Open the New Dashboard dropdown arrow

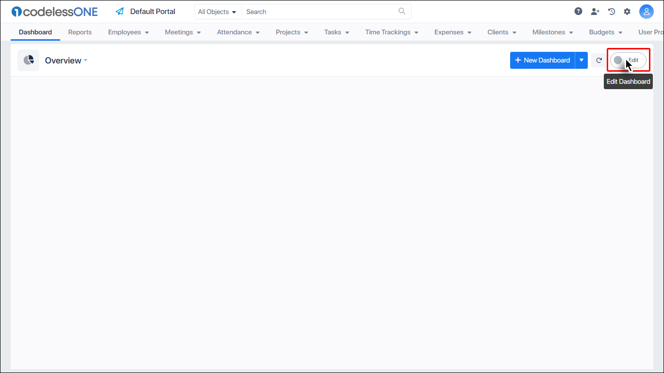pyautogui.click(x=581, y=60)
